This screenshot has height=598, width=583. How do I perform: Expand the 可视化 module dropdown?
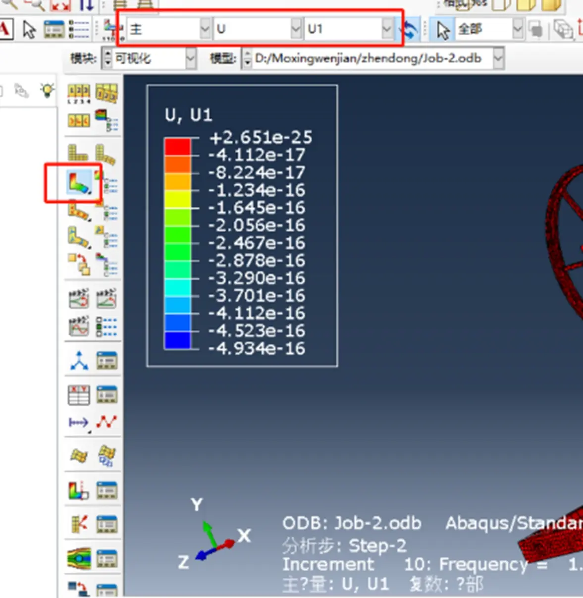(x=149, y=58)
